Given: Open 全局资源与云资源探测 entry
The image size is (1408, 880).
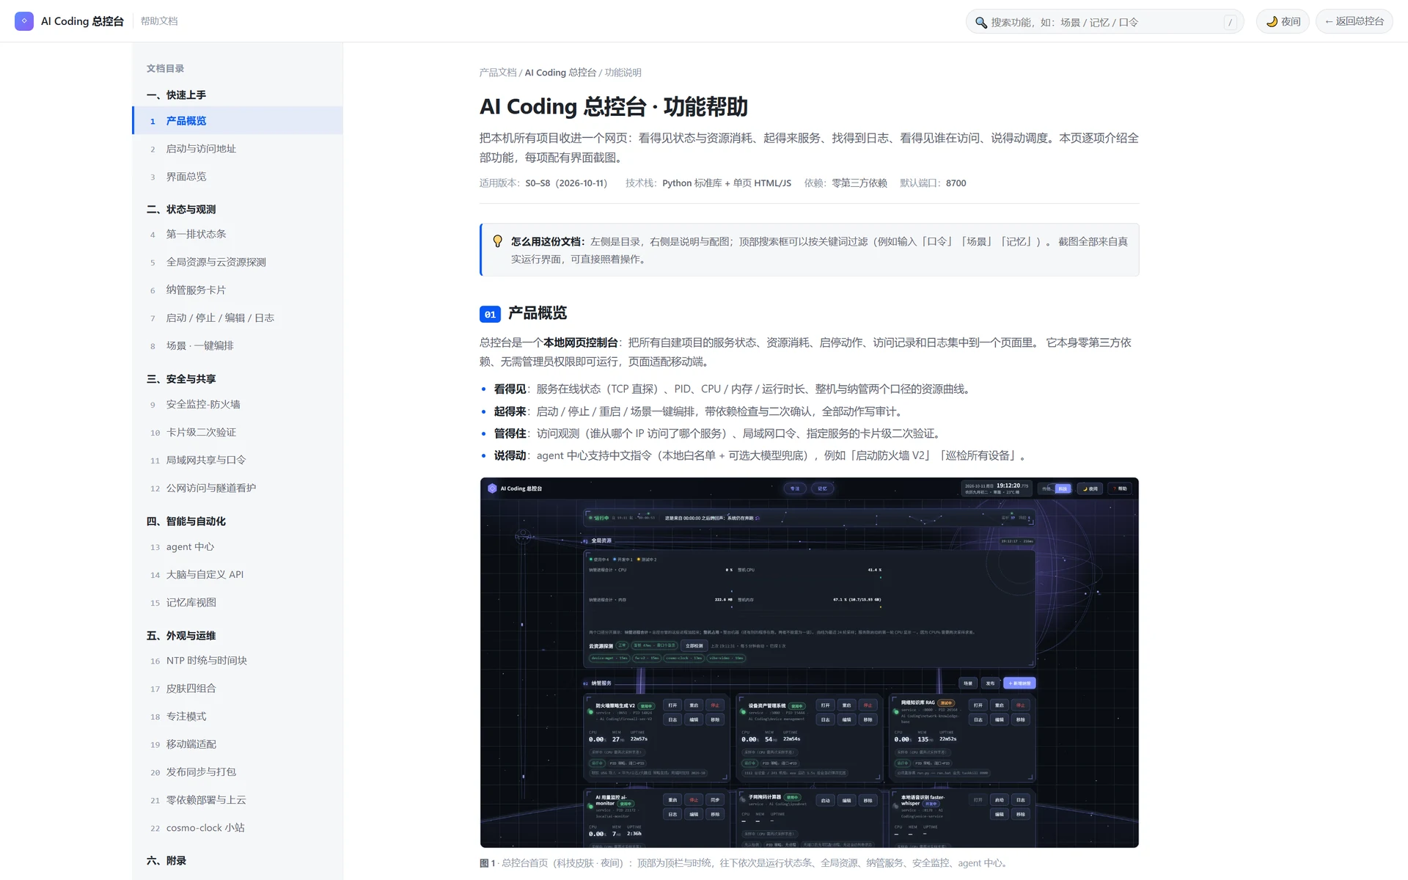Looking at the screenshot, I should pos(238,263).
